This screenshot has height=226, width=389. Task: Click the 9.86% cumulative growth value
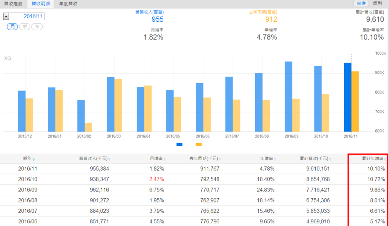point(377,190)
